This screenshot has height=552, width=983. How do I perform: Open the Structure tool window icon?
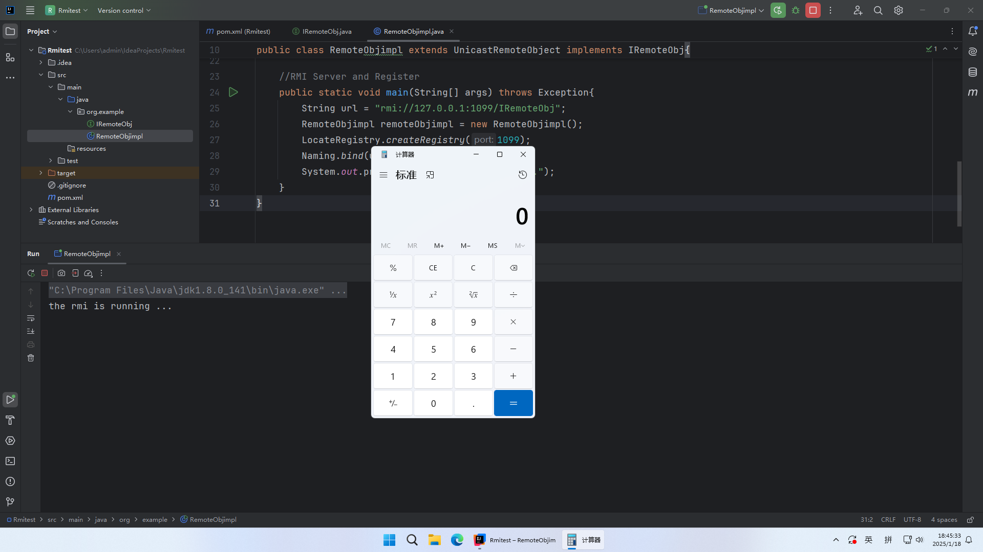10,57
